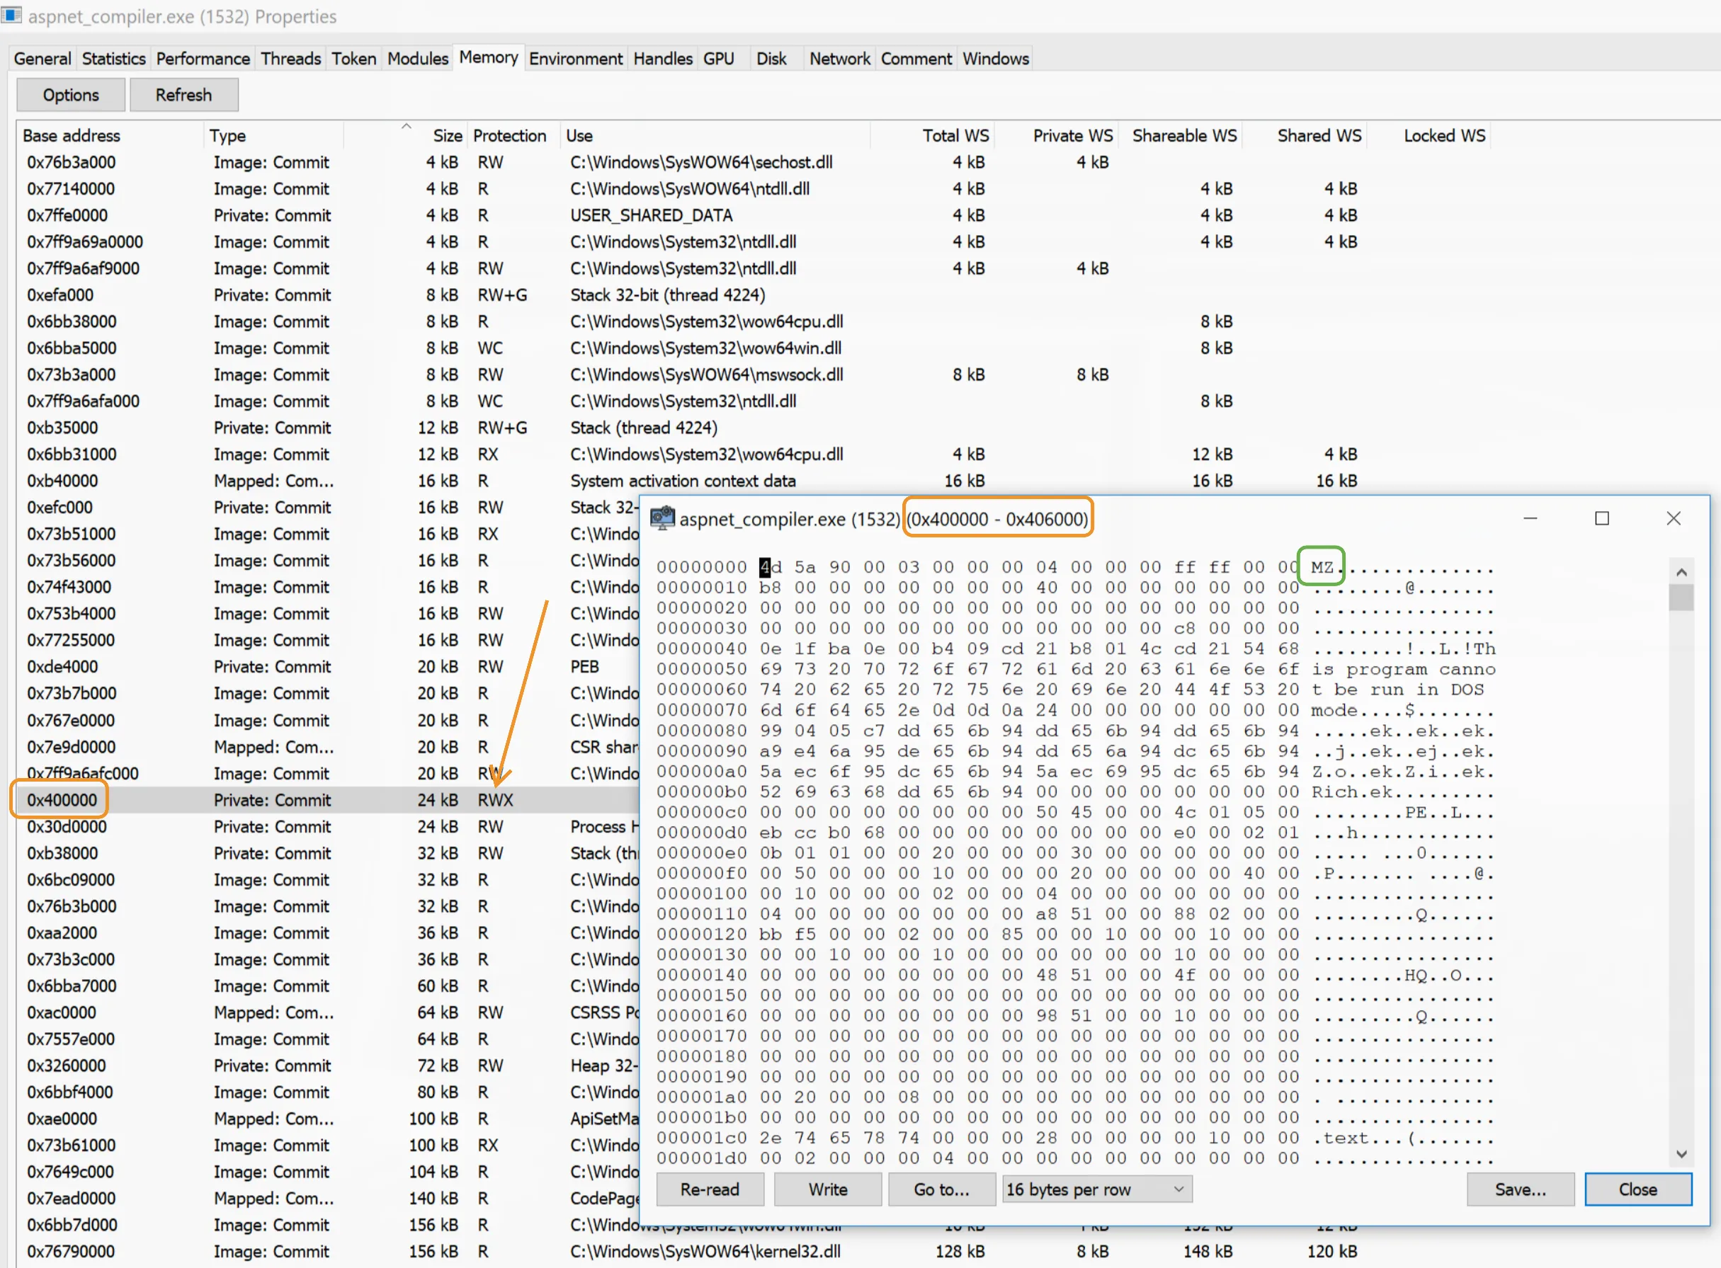
Task: Click the Options button
Action: point(71,95)
